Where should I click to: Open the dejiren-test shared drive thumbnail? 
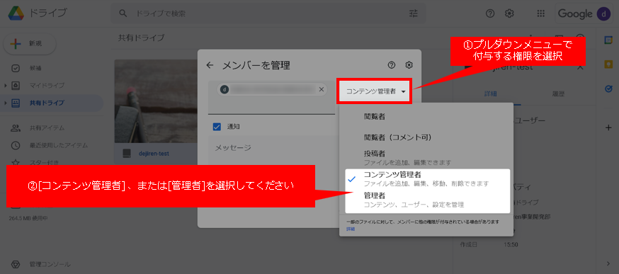point(156,101)
